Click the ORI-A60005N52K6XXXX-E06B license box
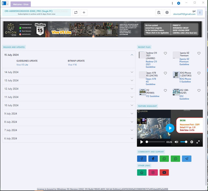Viewport: 208px width, 191px height. 37,12
